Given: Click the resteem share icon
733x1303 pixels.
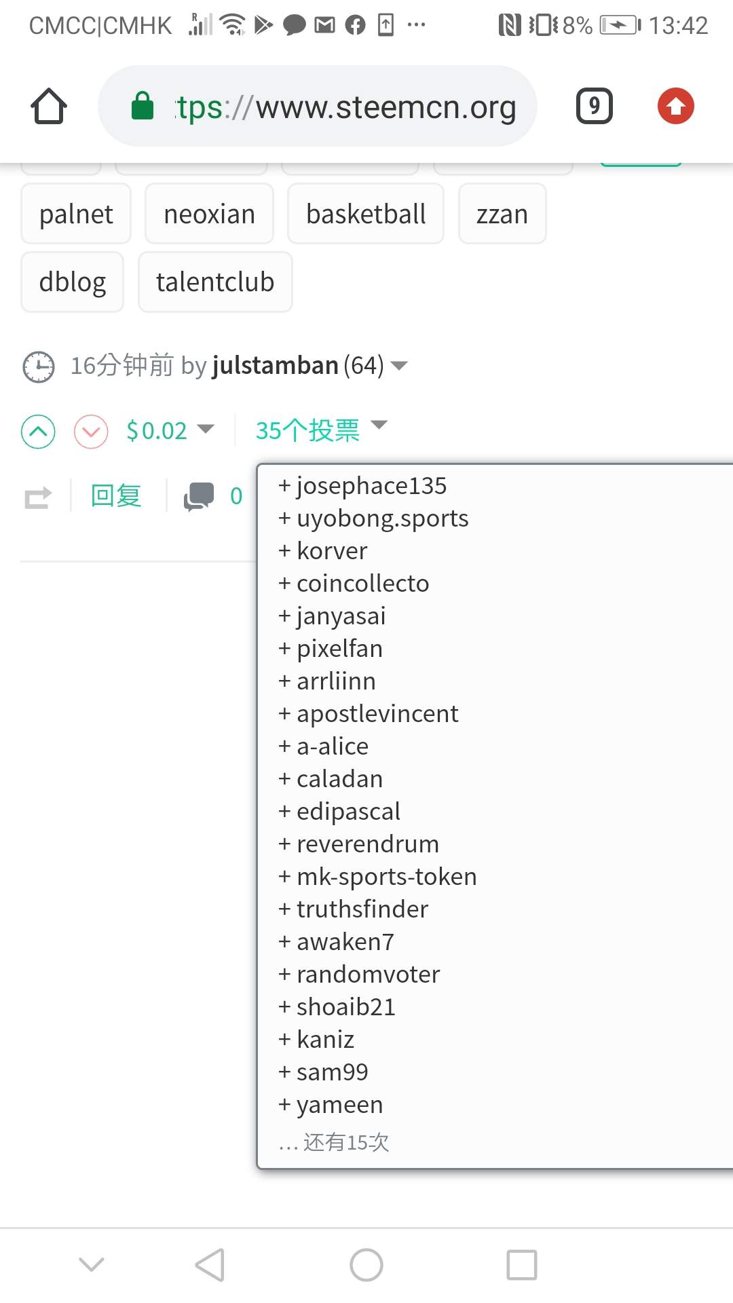Looking at the screenshot, I should (37, 495).
